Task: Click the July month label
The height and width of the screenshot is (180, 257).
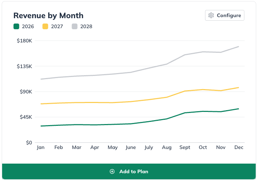Action: (149, 148)
